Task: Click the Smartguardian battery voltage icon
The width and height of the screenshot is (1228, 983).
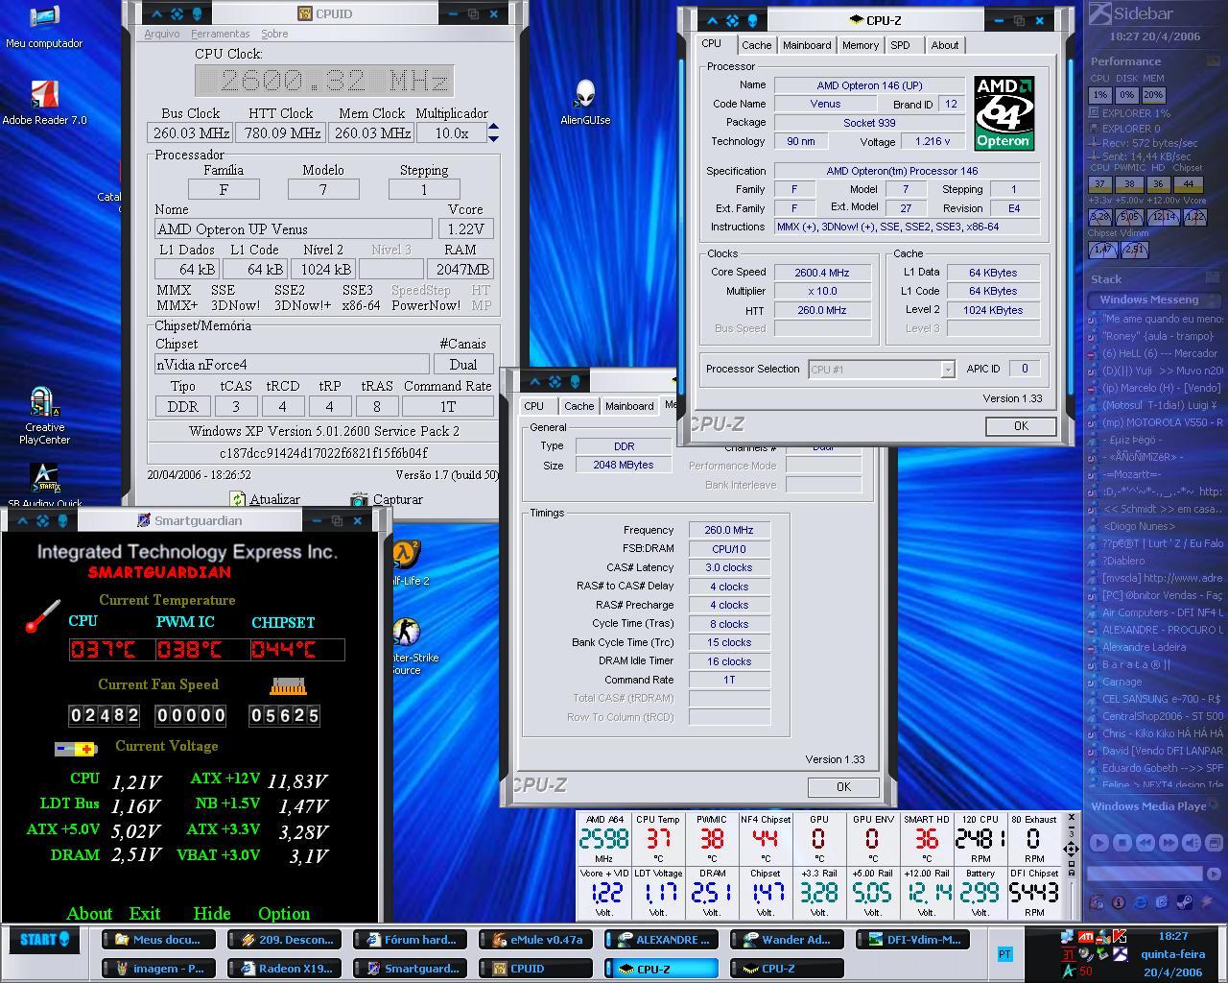Action: tap(76, 748)
